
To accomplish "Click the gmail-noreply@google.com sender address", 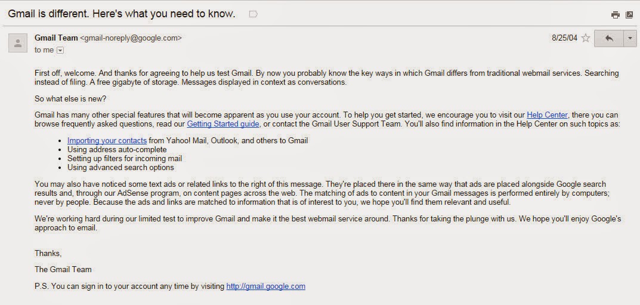I will pyautogui.click(x=131, y=38).
